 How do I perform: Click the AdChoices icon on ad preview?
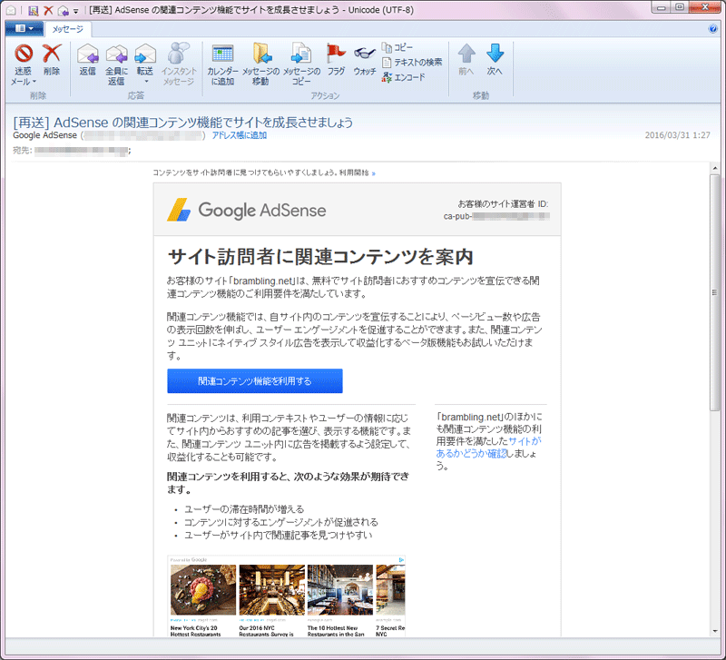[x=401, y=559]
